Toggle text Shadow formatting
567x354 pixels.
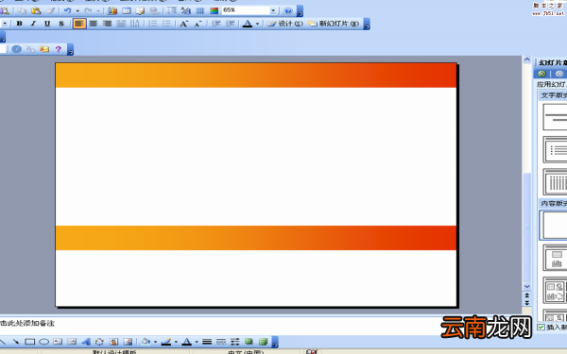[61, 24]
